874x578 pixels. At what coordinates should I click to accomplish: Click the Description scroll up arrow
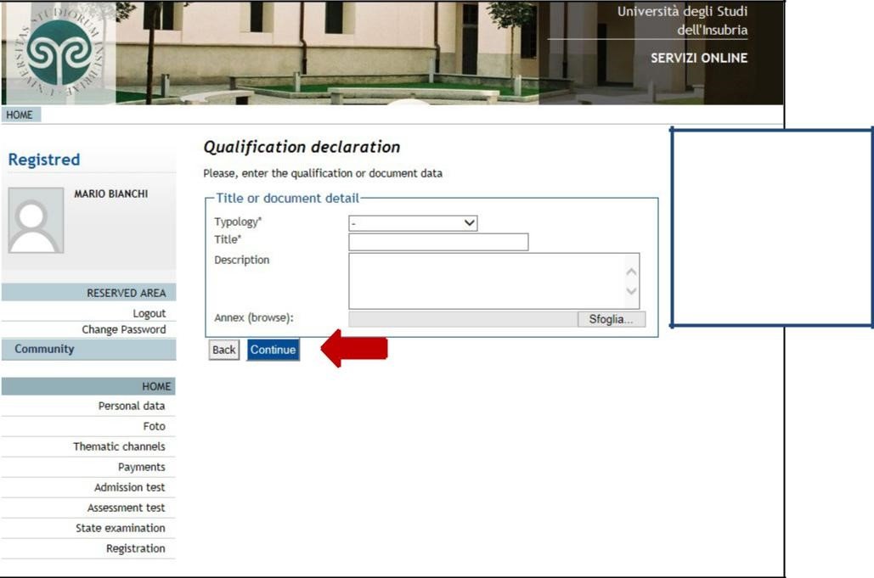(x=632, y=272)
